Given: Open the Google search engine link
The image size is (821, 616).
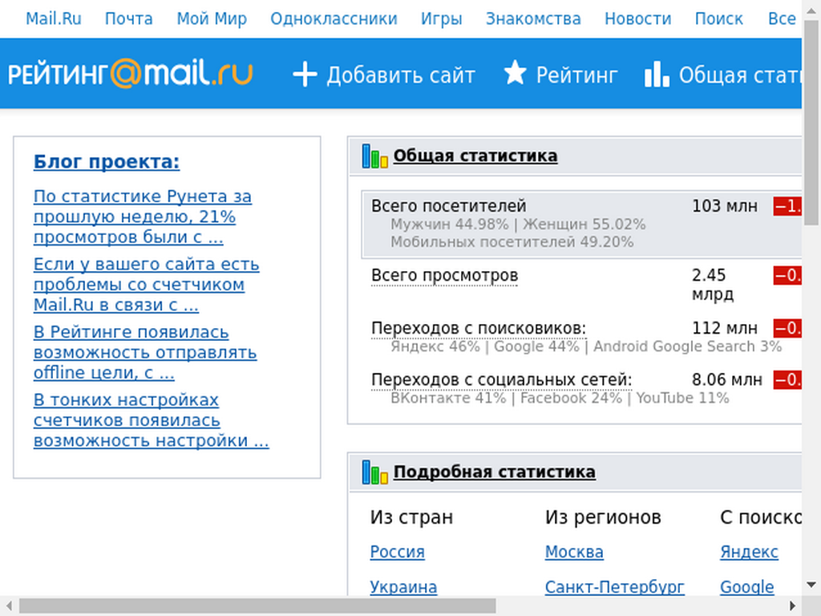Looking at the screenshot, I should click(746, 587).
